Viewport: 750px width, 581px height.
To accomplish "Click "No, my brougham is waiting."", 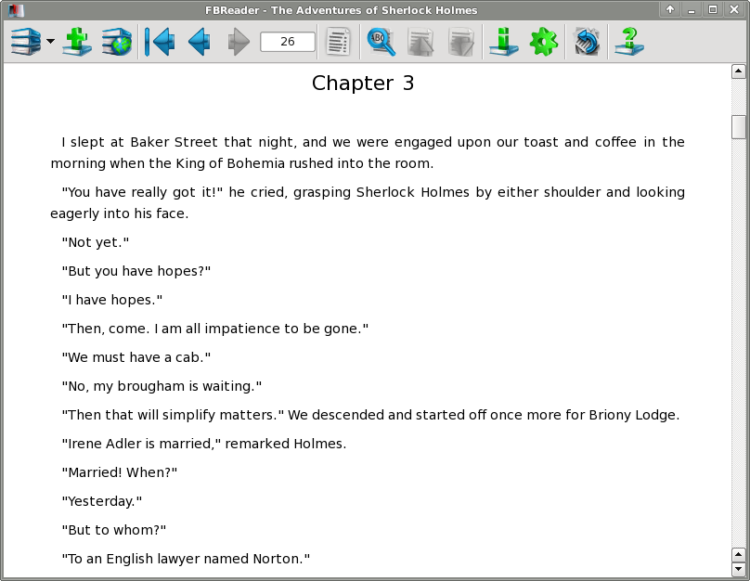I will pos(162,386).
